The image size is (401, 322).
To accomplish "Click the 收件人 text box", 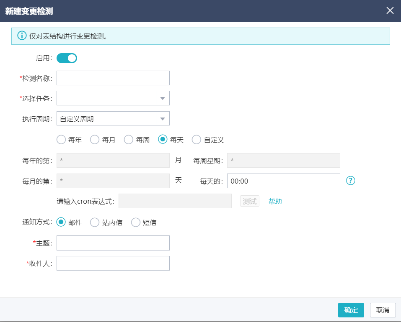I will [113, 263].
